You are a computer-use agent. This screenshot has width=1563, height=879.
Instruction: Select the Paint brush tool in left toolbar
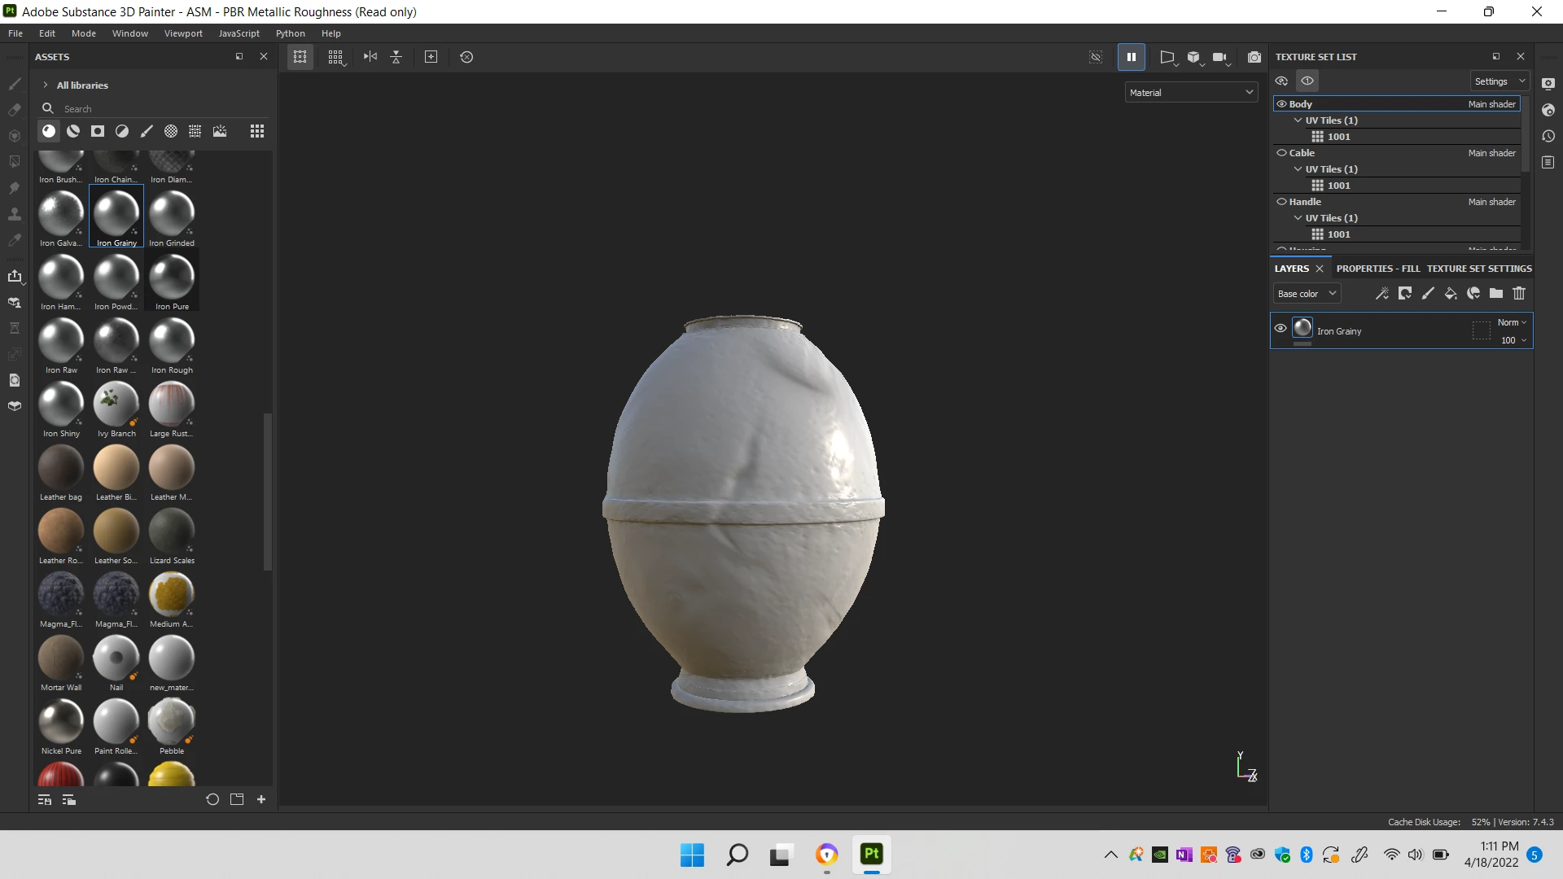point(15,84)
